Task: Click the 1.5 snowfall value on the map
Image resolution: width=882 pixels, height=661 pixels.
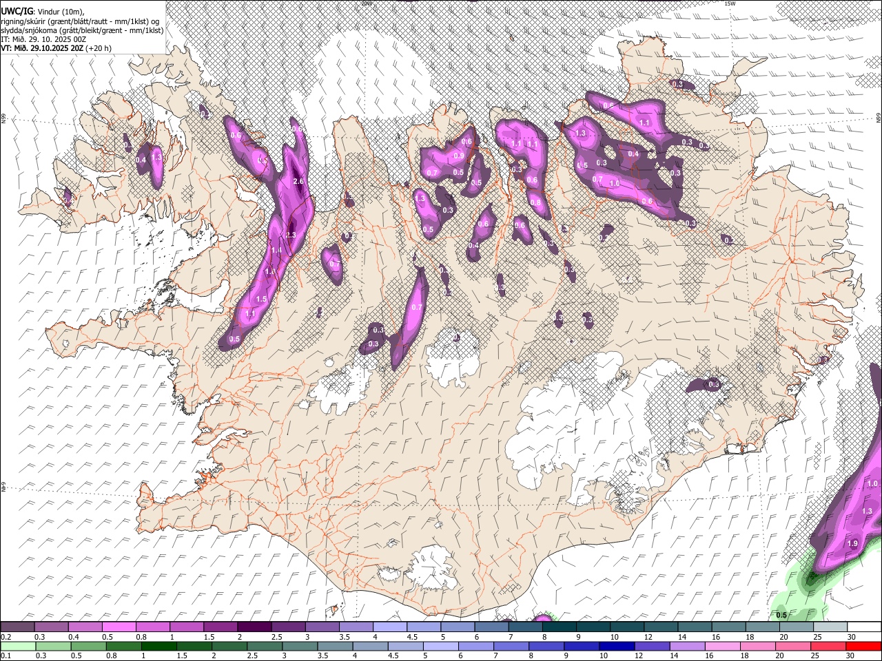Action: pos(261,300)
